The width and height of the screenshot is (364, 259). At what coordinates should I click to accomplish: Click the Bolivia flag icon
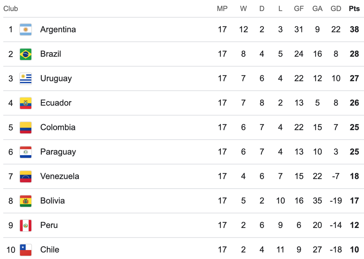coord(26,201)
